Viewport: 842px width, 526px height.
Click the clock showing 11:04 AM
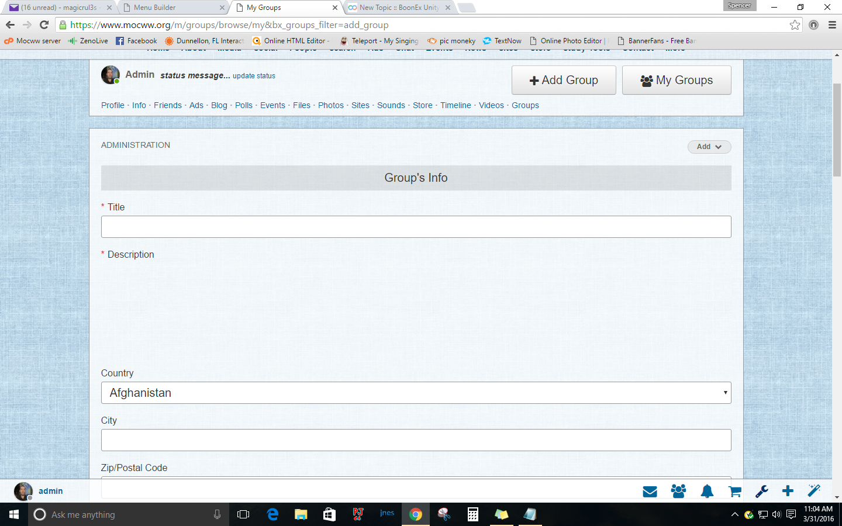click(x=818, y=509)
